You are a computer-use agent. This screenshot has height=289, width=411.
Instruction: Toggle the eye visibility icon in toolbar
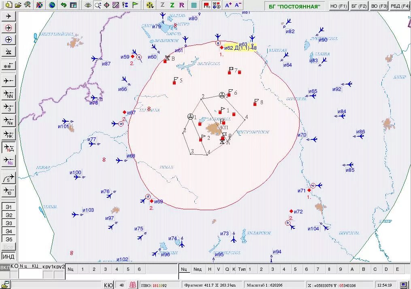click(x=88, y=5)
